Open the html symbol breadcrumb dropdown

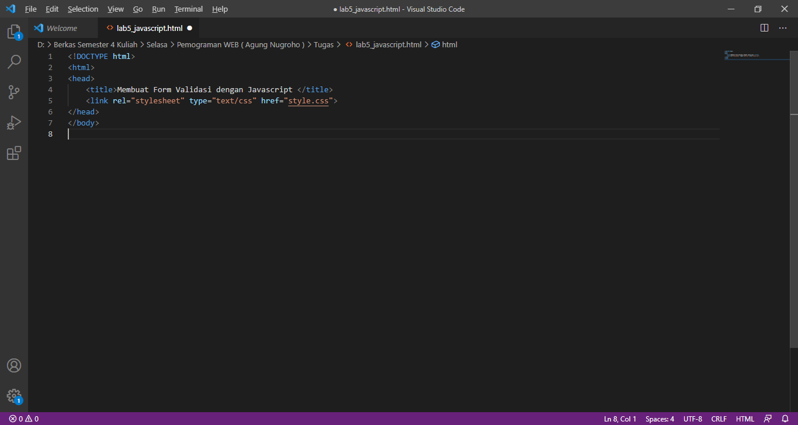pos(449,44)
